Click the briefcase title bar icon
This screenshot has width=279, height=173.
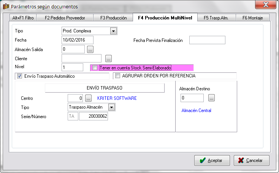coord(6,6)
